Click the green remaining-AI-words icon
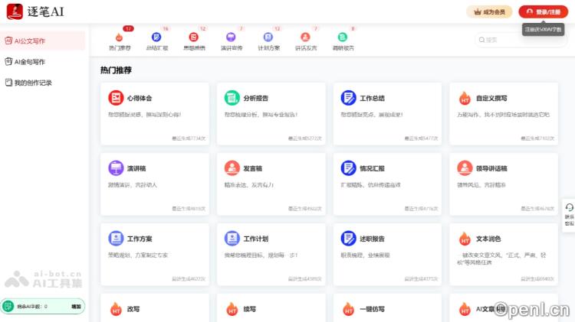This screenshot has width=575, height=322. (8, 306)
